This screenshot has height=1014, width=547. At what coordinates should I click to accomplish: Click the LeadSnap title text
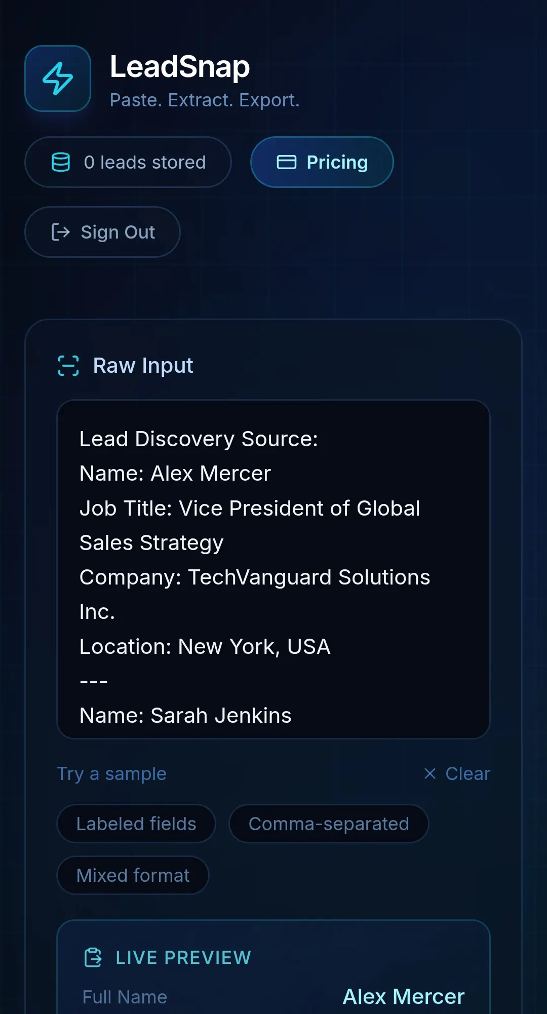tap(180, 66)
